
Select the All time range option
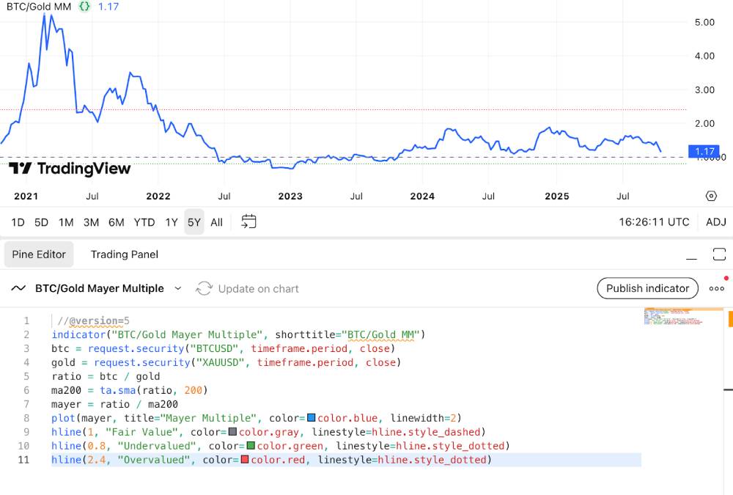216,222
